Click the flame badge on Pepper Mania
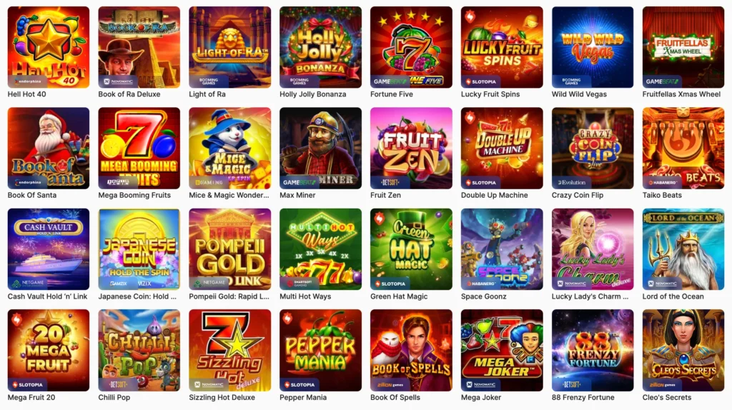Image resolution: width=732 pixels, height=410 pixels. 289,319
